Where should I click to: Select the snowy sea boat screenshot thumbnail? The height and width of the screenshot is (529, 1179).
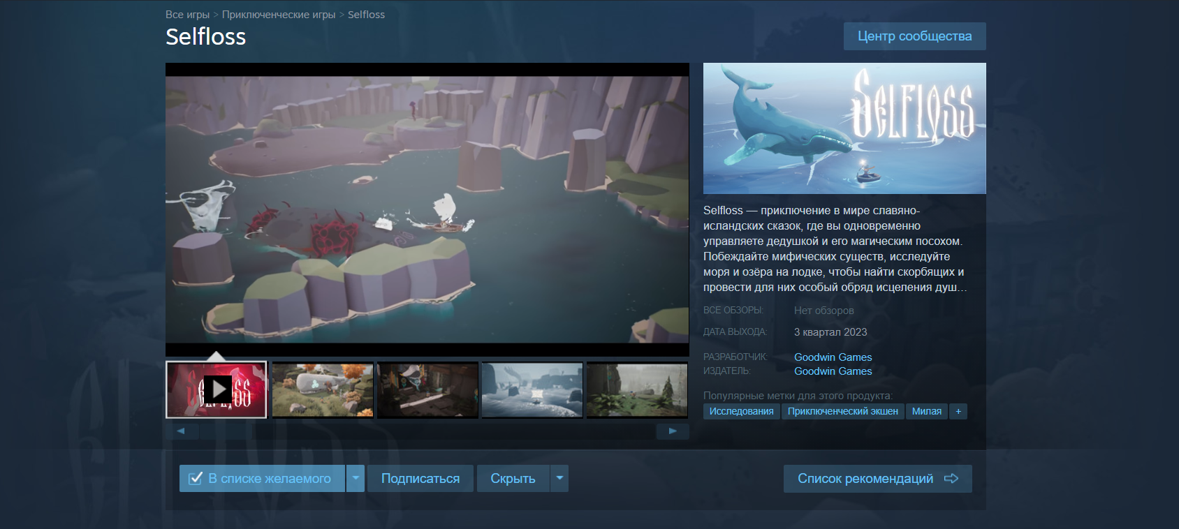532,389
